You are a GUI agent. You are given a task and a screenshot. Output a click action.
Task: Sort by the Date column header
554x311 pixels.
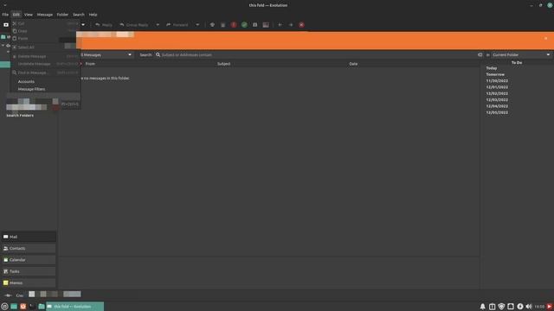(353, 64)
